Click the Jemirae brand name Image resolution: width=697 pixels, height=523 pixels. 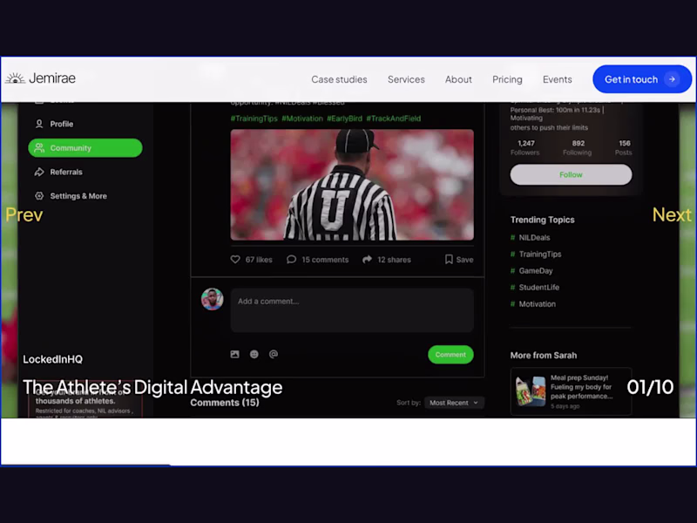(x=52, y=78)
